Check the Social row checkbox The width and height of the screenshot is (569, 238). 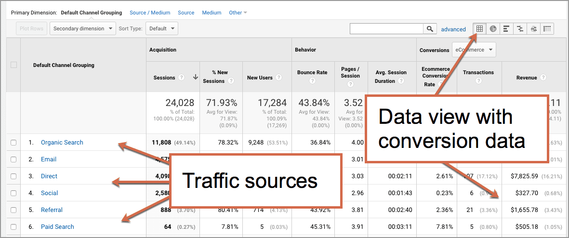[13, 193]
